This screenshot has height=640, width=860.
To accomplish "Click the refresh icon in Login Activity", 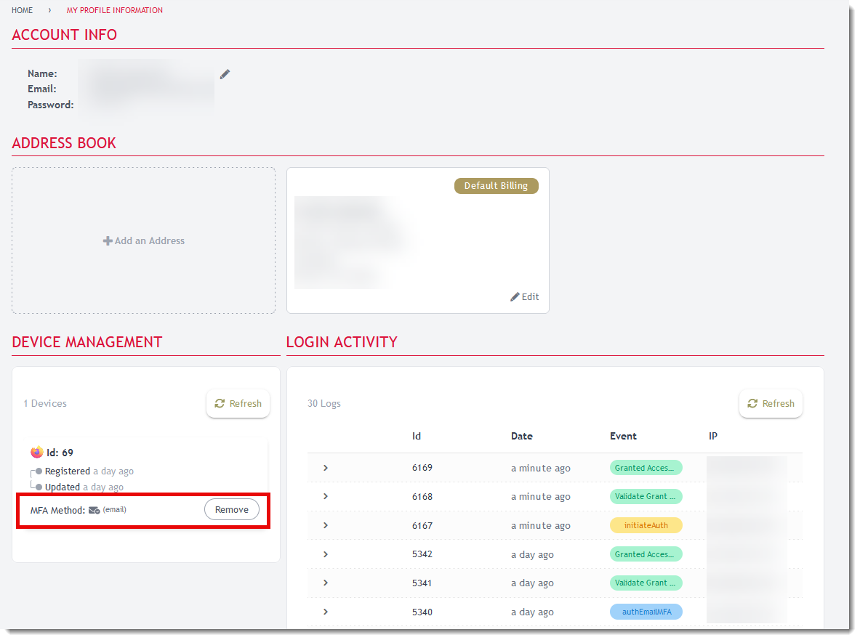I will point(752,403).
